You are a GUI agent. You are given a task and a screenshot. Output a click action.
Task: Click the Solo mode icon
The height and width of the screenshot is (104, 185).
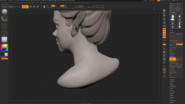(164, 73)
